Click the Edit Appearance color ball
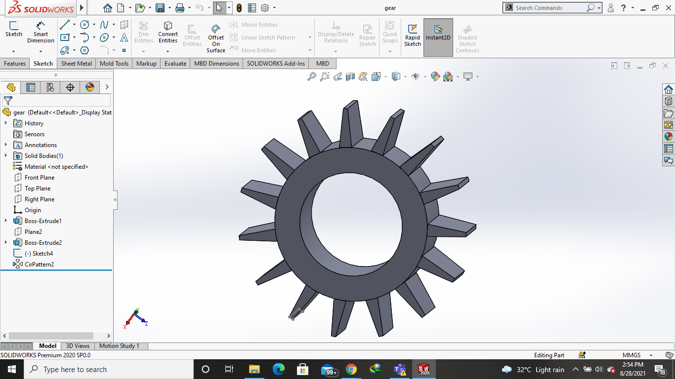 pyautogui.click(x=435, y=76)
